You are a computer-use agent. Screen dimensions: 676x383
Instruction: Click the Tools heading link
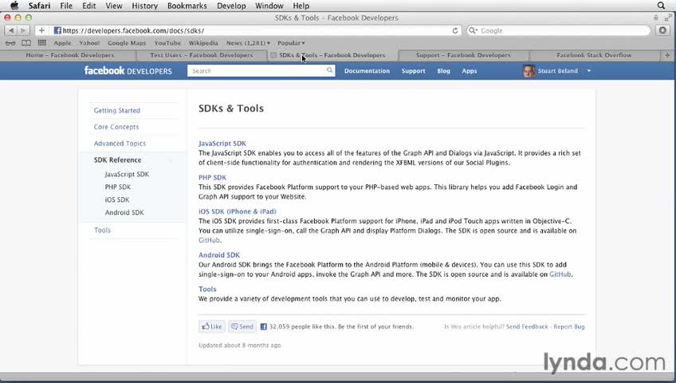207,289
